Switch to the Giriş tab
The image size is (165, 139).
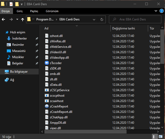tap(19, 11)
